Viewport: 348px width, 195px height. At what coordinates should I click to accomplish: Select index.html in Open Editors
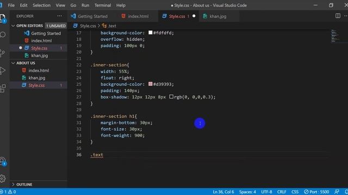pyautogui.click(x=41, y=41)
